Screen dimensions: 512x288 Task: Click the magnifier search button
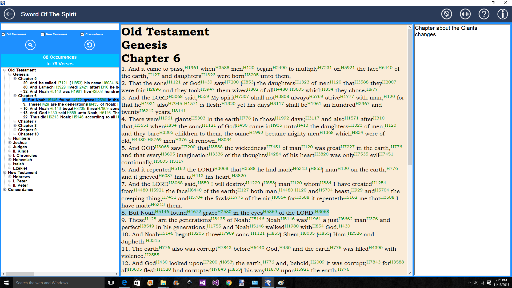pos(30,45)
